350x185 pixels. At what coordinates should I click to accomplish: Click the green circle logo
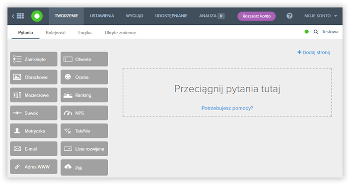(37, 16)
